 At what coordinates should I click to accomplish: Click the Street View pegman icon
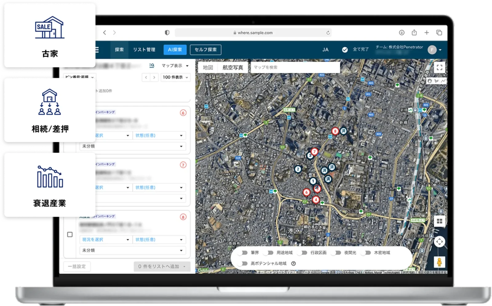(x=439, y=262)
